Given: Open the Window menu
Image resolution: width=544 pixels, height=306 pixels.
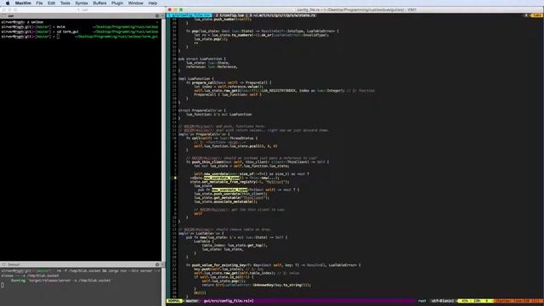Looking at the screenshot, I should pyautogui.click(x=136, y=3).
